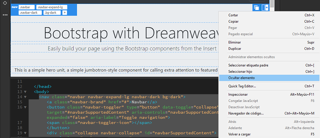Click the .navbar class selector tag
Screen dimensions: 320x138
[x=26, y=7]
